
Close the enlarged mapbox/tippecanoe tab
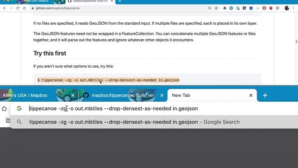point(162,95)
